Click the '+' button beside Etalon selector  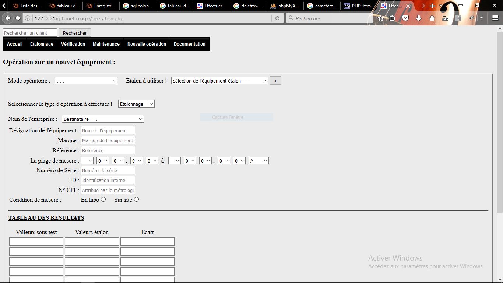(275, 80)
